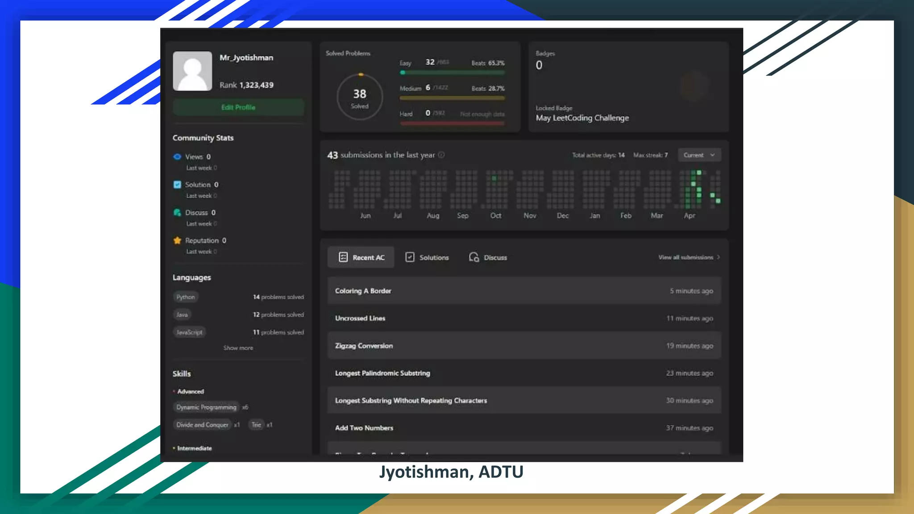914x514 pixels.
Task: Select the Python language tag
Action: pyautogui.click(x=186, y=297)
